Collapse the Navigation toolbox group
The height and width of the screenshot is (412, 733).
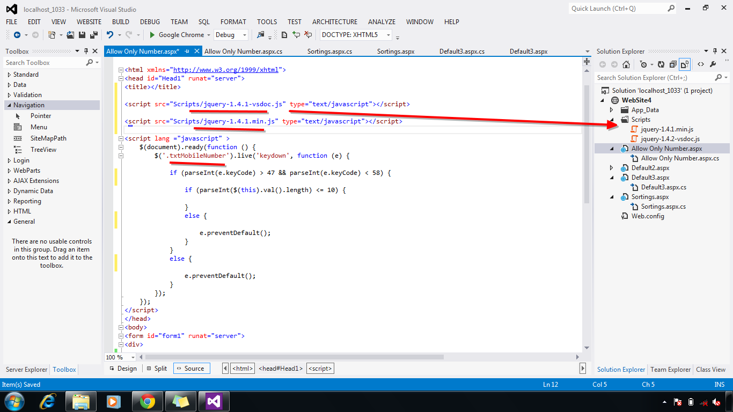point(9,105)
